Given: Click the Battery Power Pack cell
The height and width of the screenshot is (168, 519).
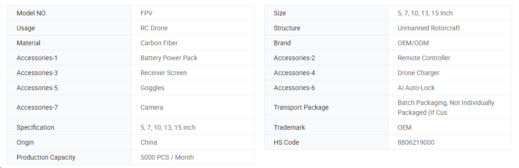Looking at the screenshot, I should coord(193,58).
